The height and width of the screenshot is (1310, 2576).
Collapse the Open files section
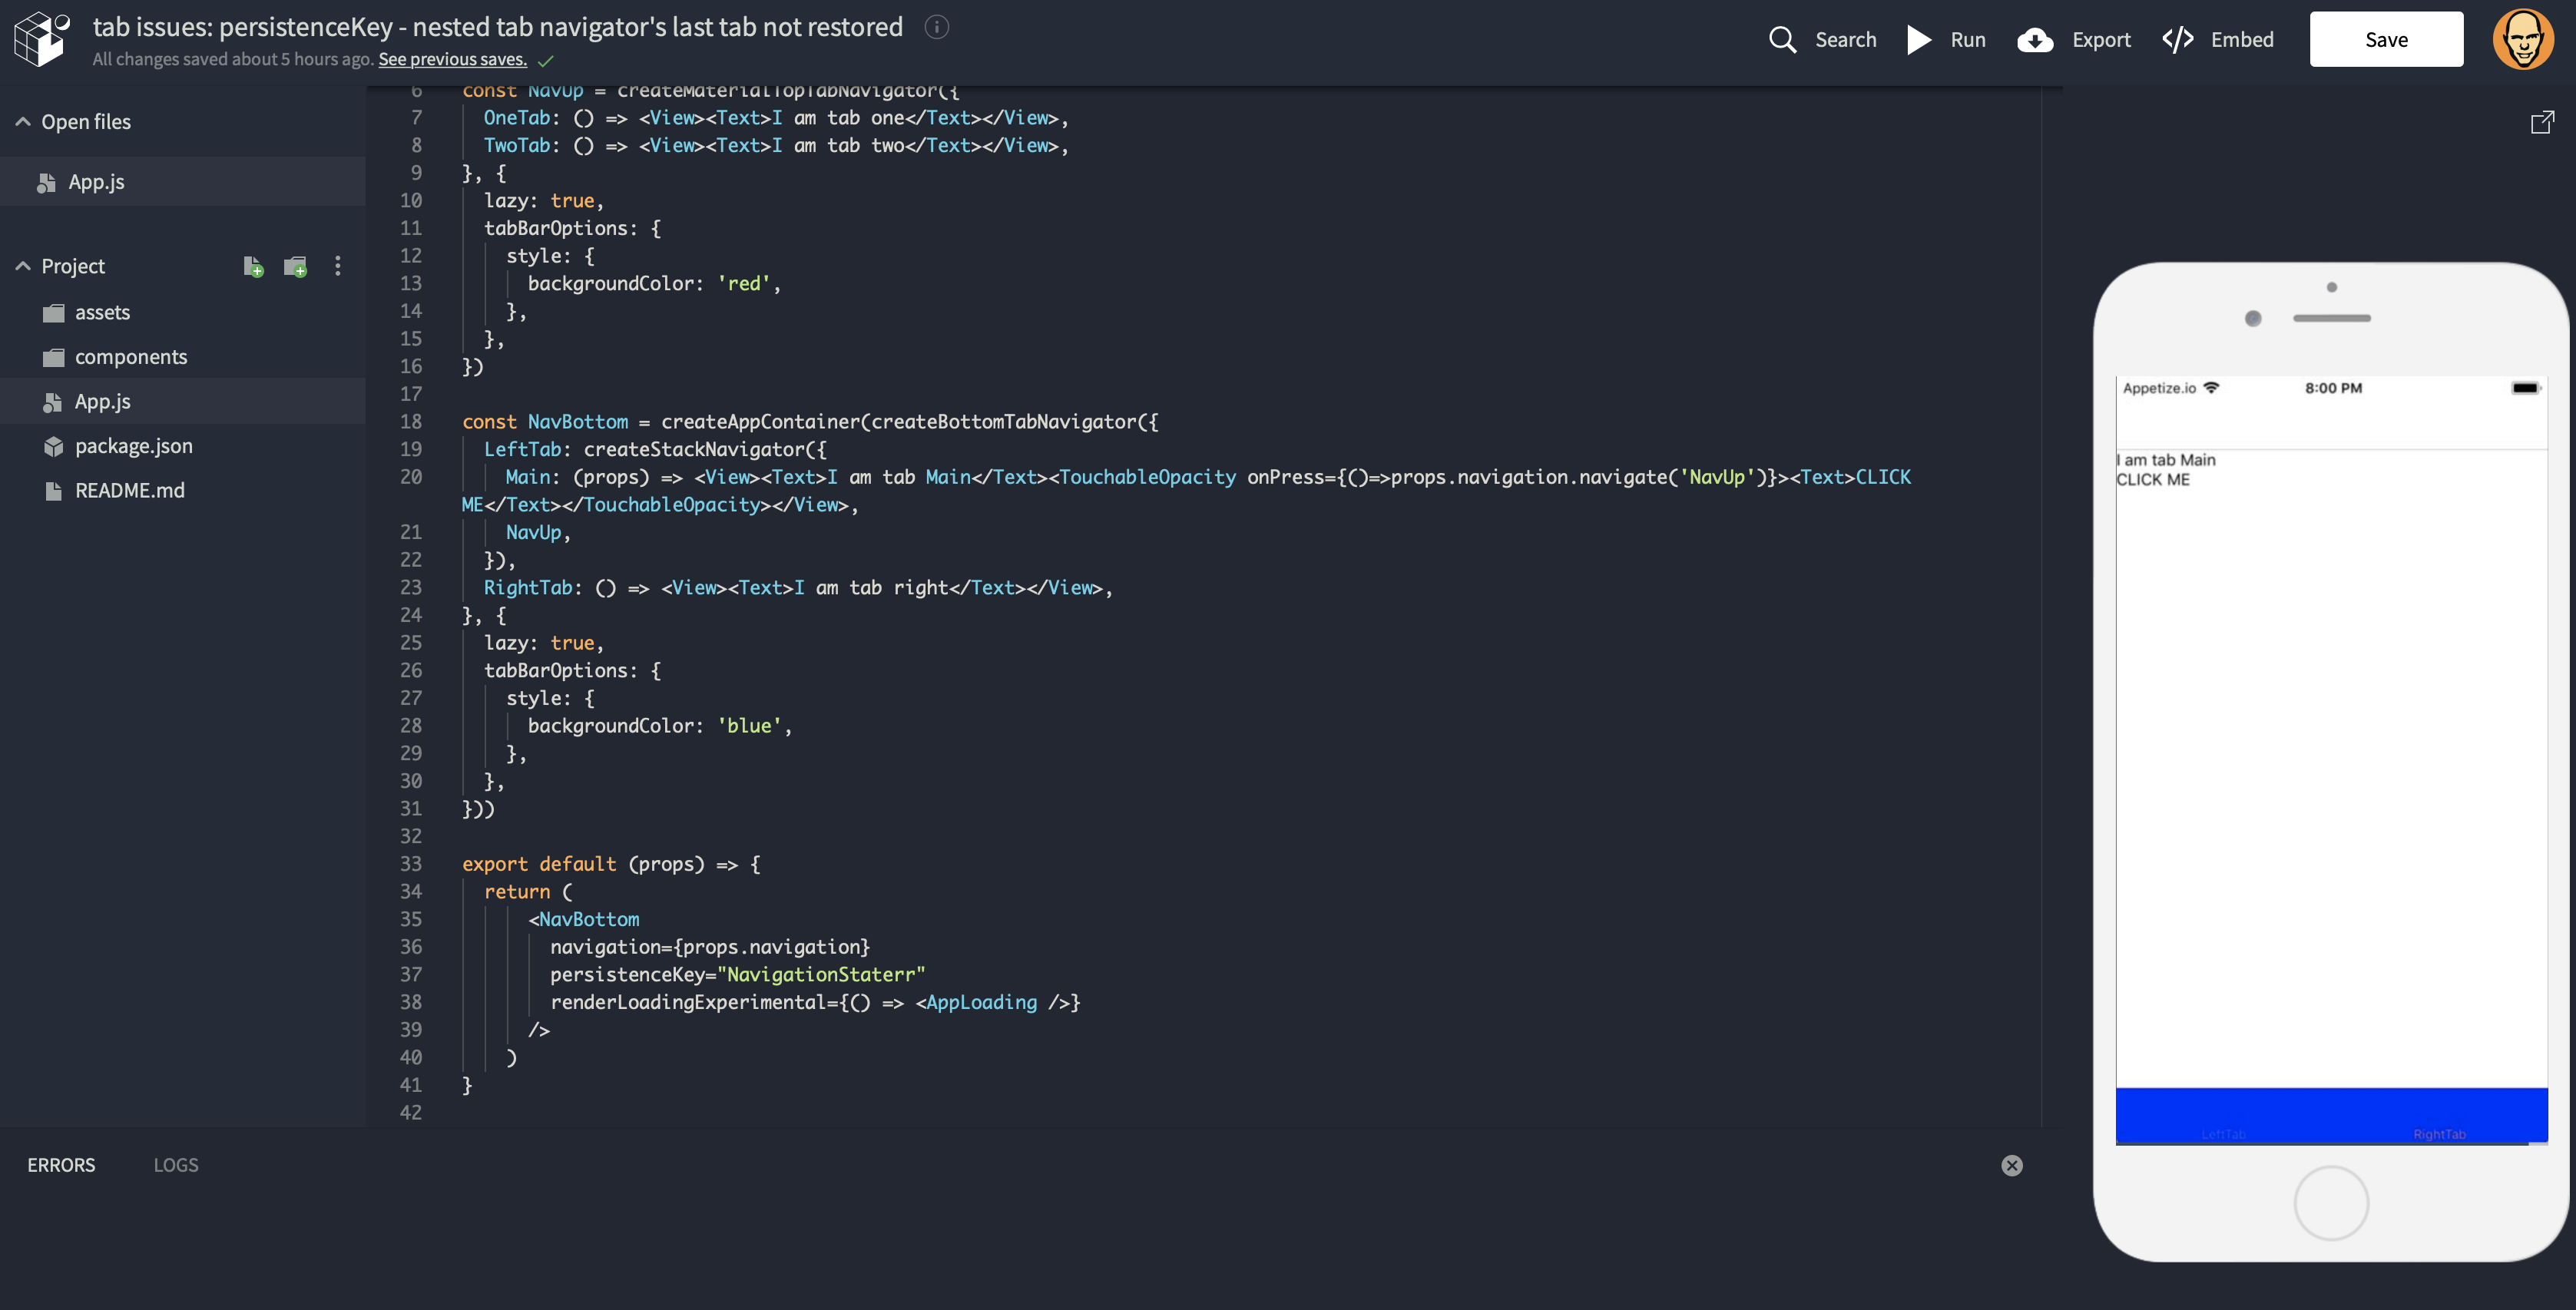(x=23, y=122)
